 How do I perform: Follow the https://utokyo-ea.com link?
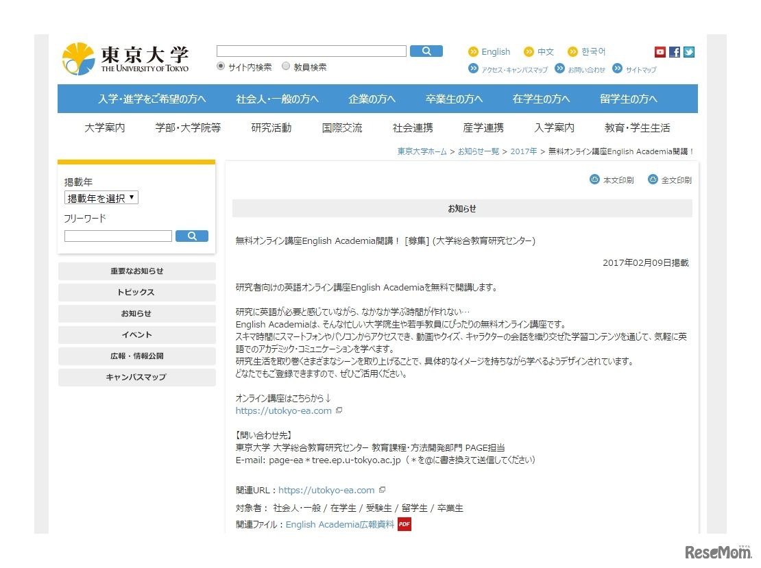(x=283, y=410)
